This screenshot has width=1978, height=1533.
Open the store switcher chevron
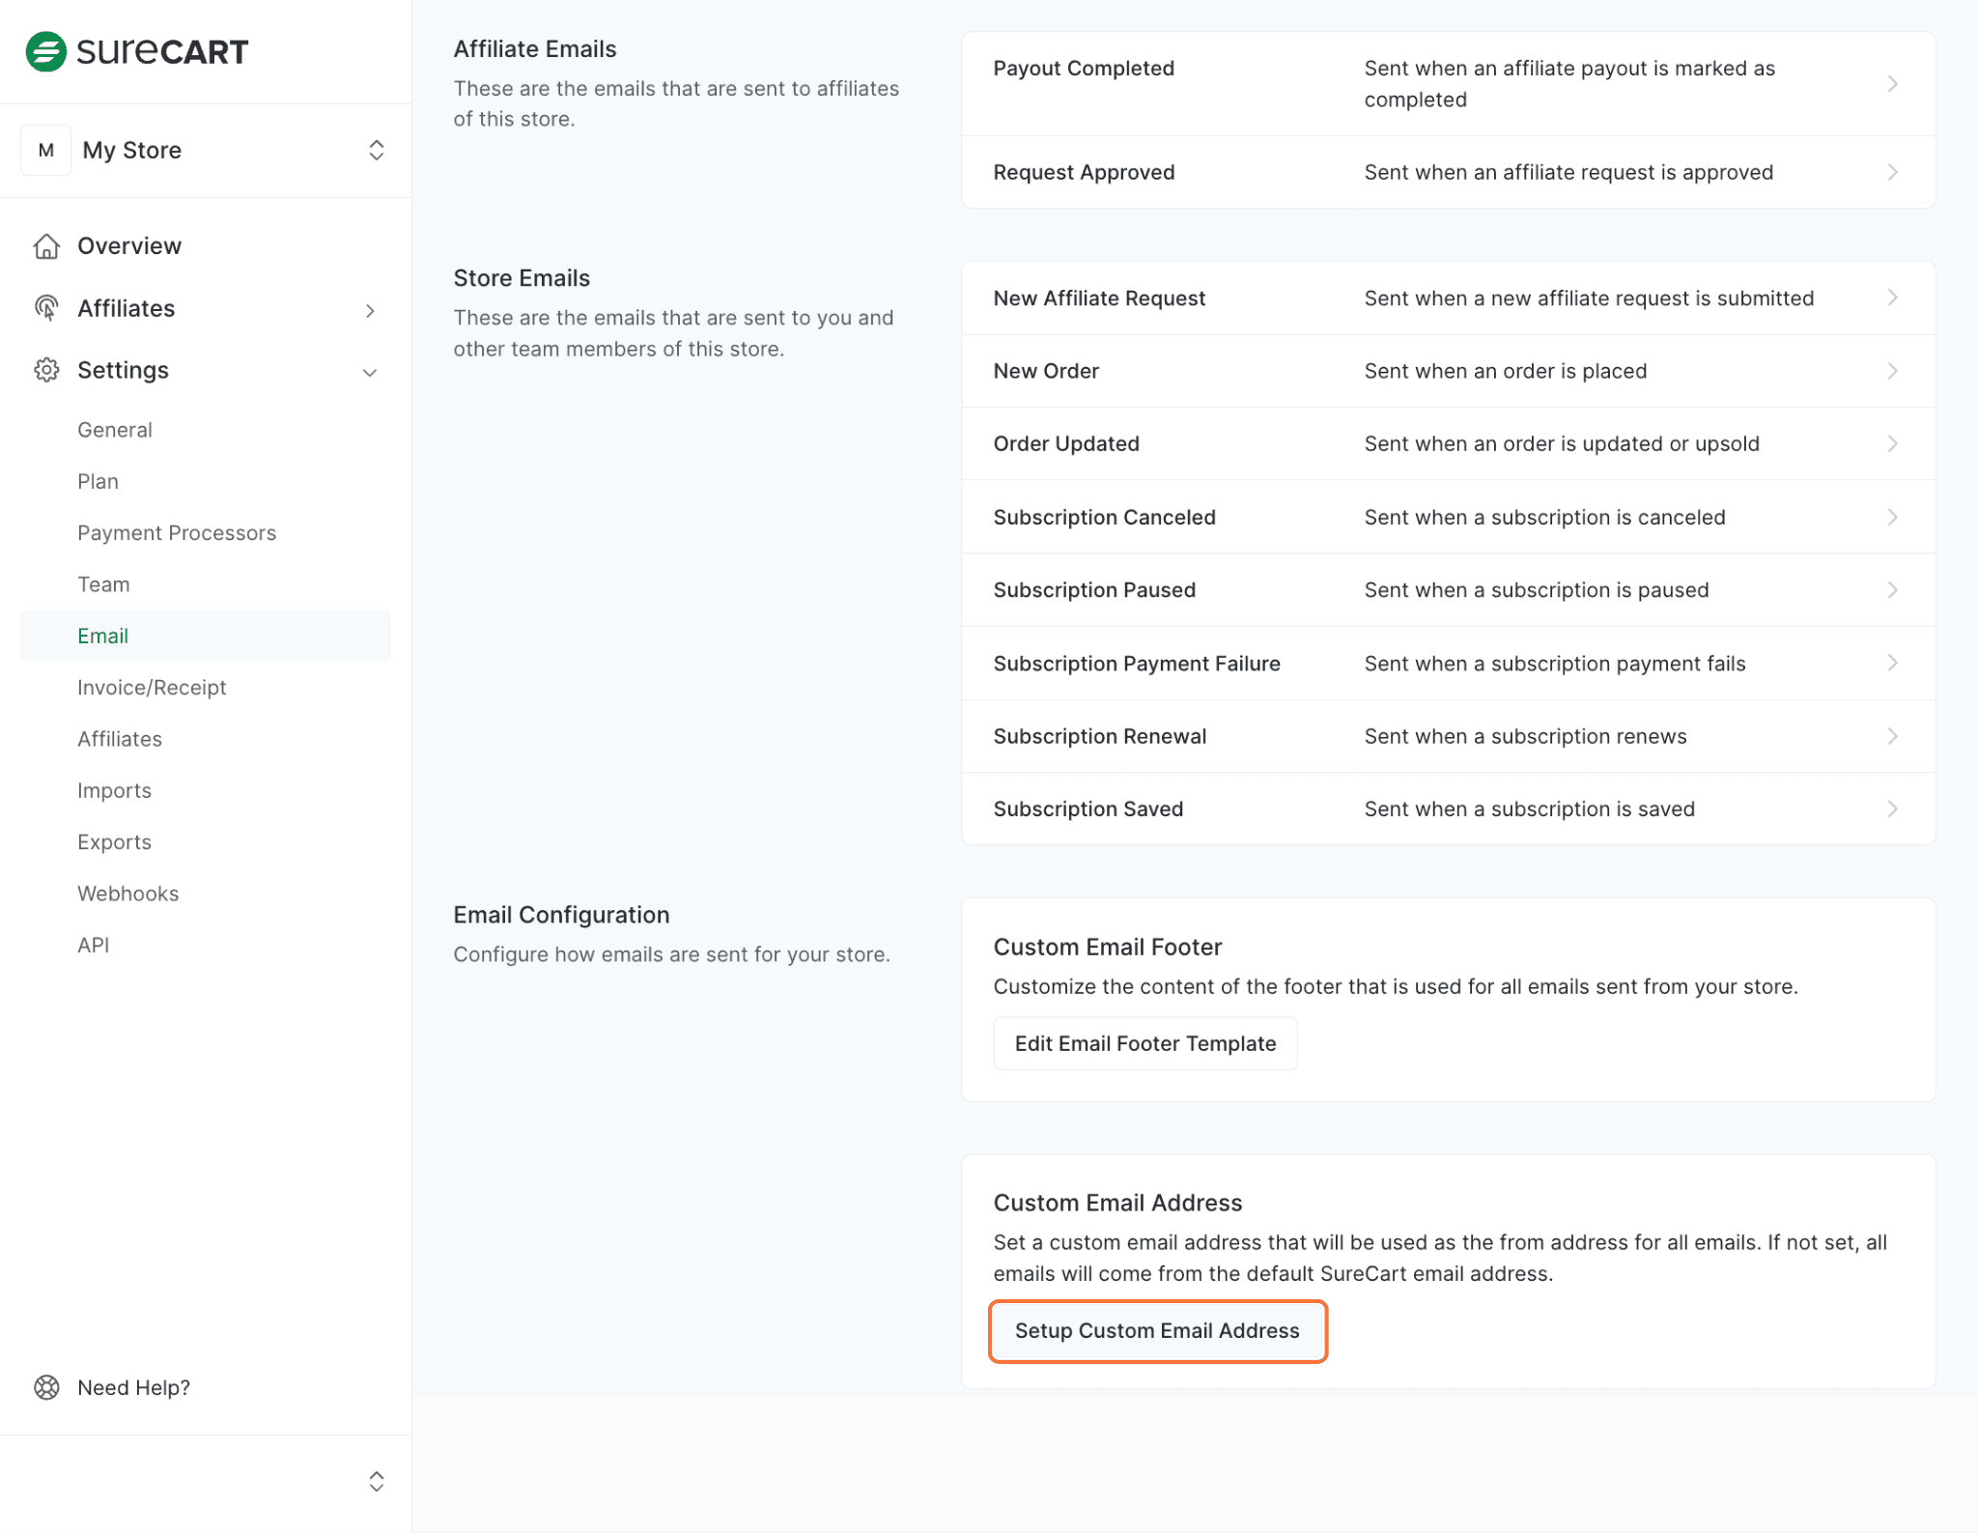point(376,150)
